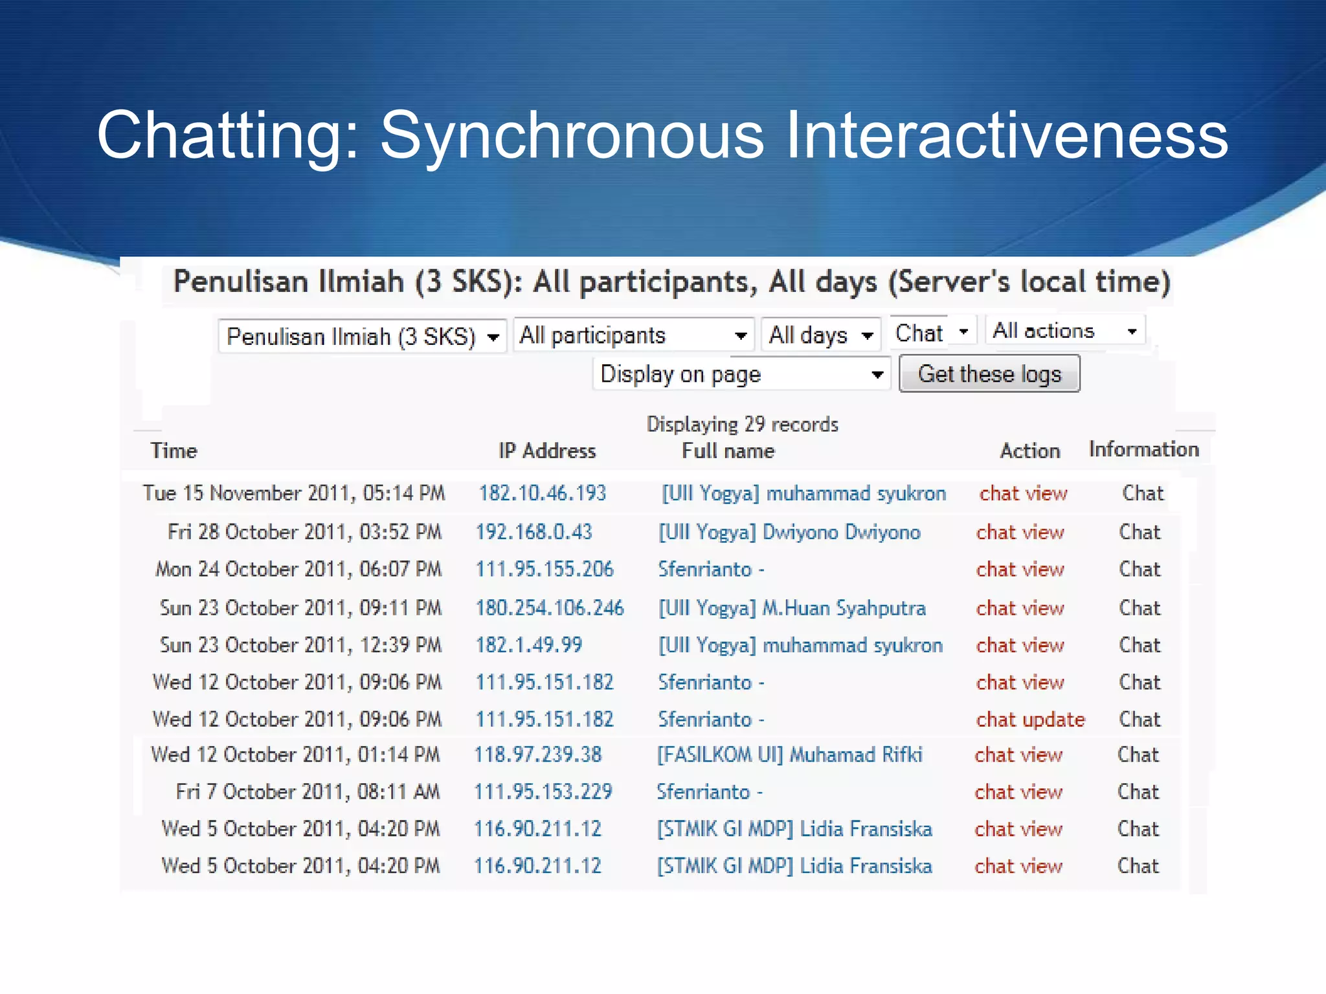Open muhammad syukron profile on 15 November row

coord(803,494)
